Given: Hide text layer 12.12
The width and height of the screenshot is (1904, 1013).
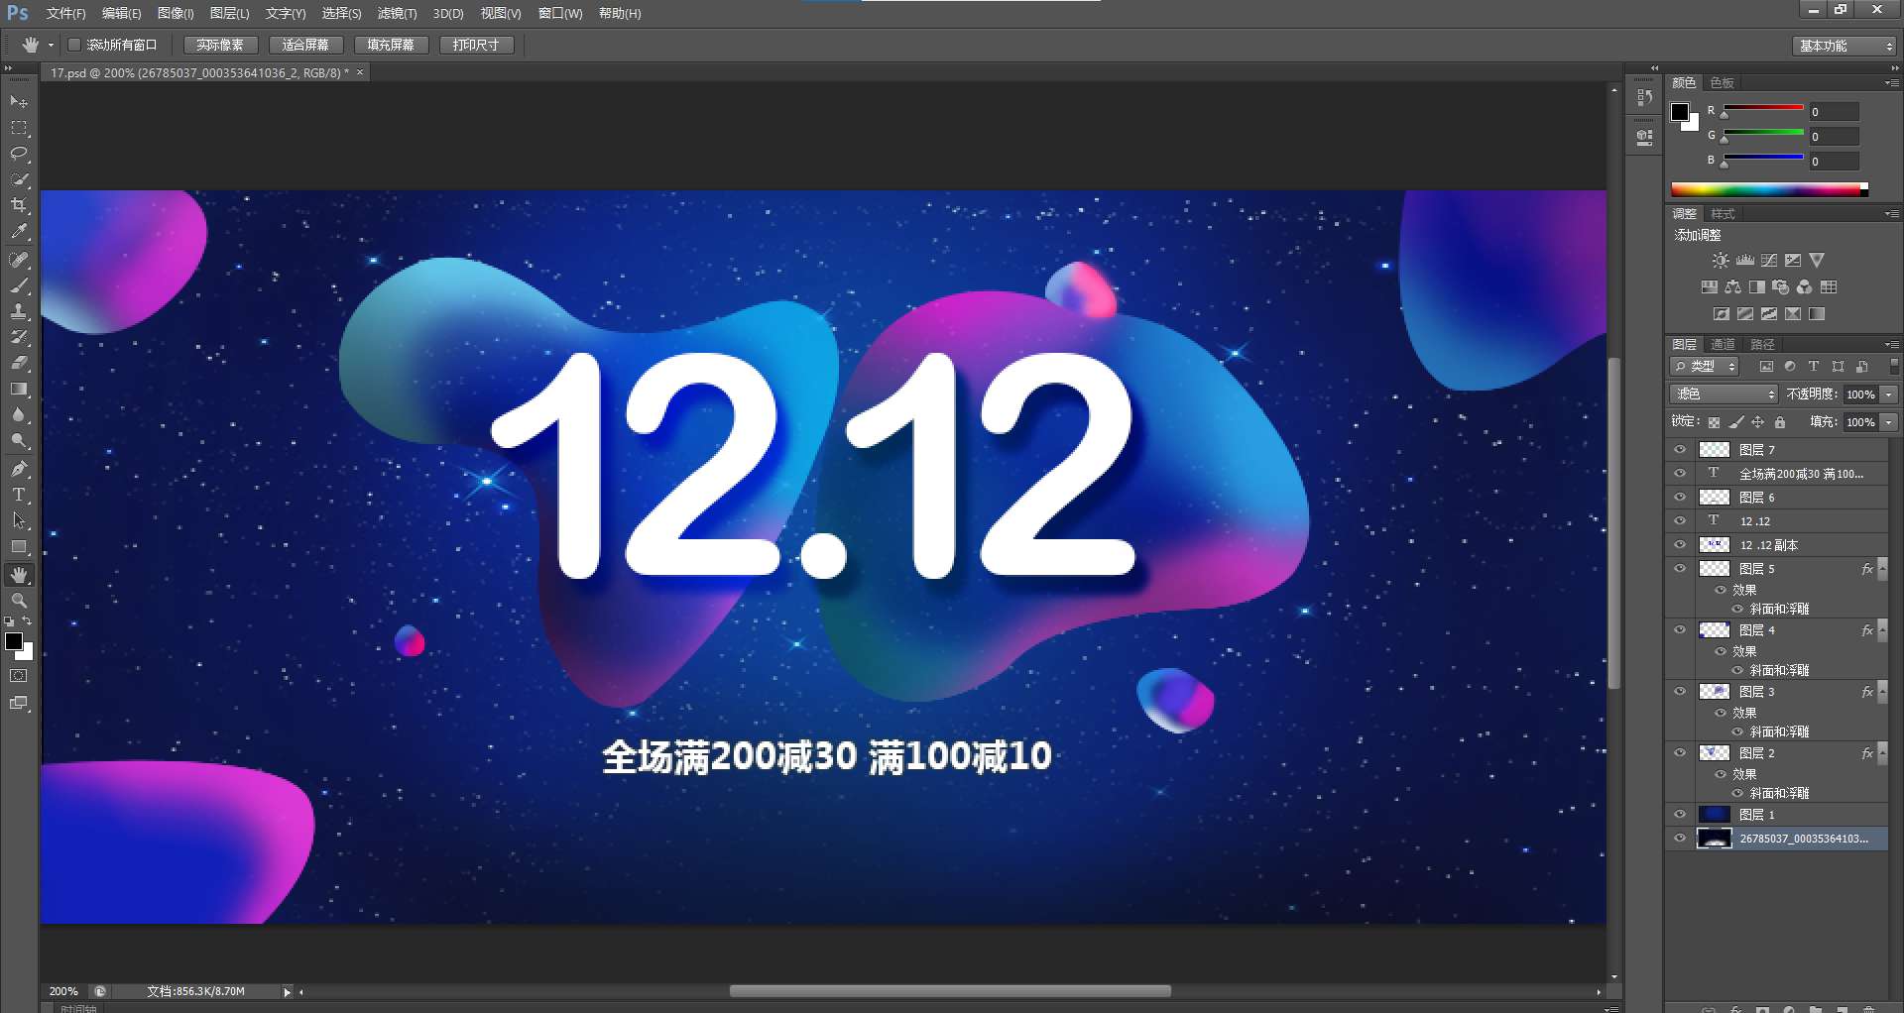Looking at the screenshot, I should pos(1680,520).
